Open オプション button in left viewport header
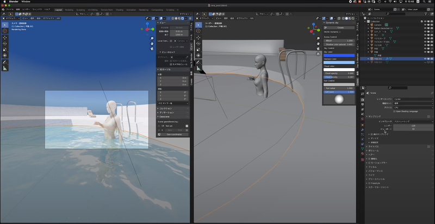Screen dimensions: 435x224 pyautogui.click(x=185, y=14)
